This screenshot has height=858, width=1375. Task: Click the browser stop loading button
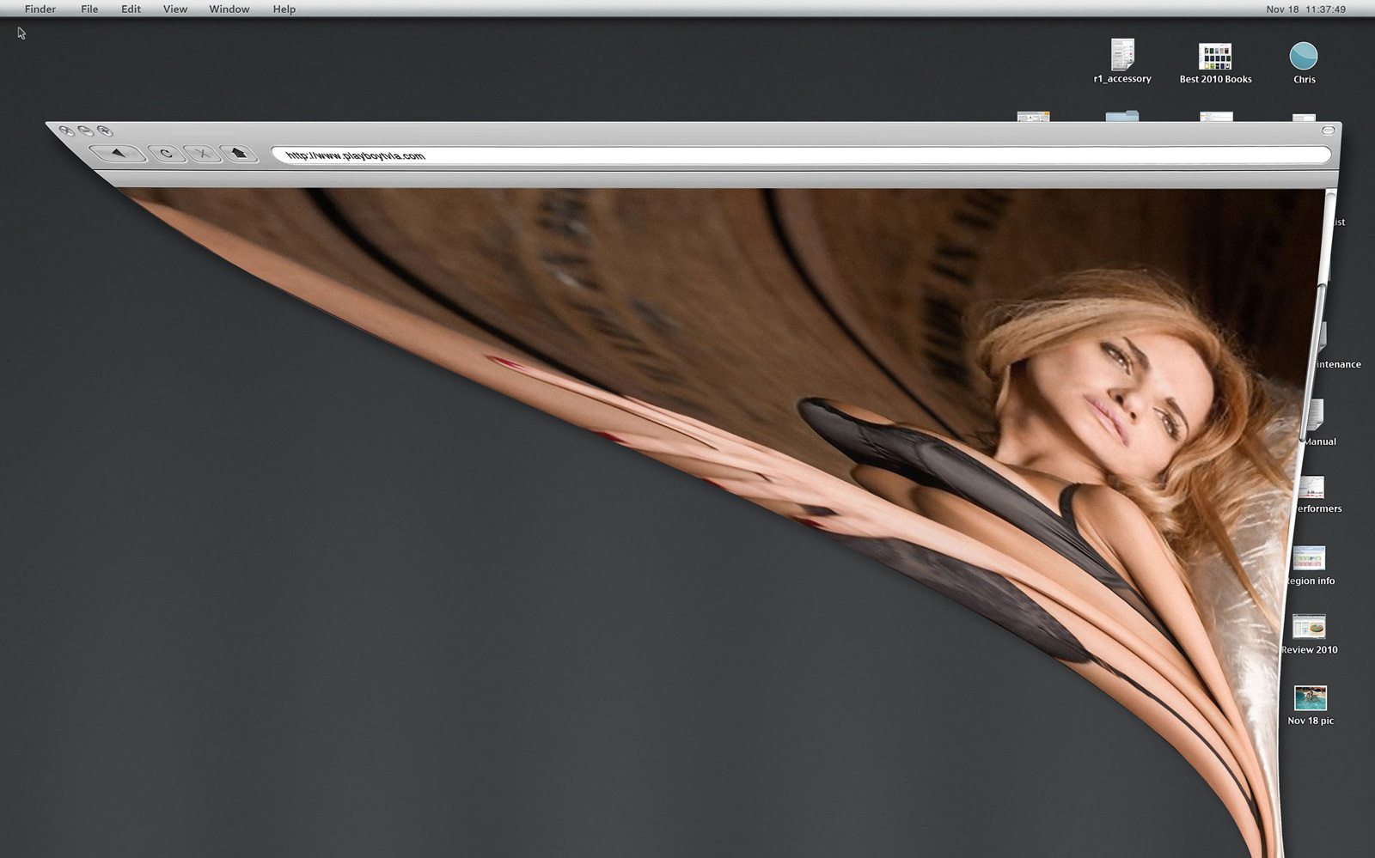click(203, 154)
